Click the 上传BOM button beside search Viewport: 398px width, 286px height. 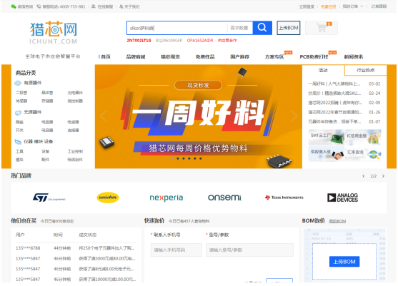click(289, 28)
